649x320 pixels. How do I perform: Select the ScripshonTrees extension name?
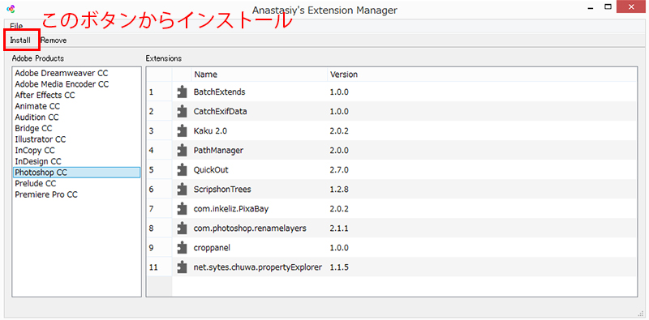point(222,190)
